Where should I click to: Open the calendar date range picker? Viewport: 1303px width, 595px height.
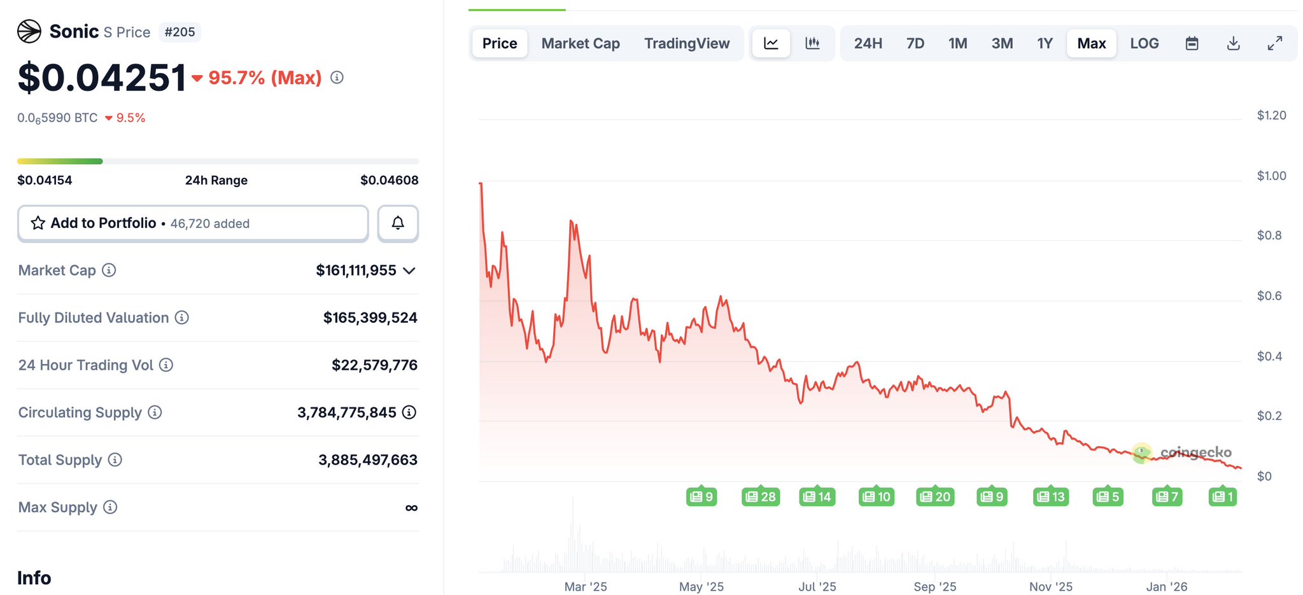pyautogui.click(x=1192, y=43)
